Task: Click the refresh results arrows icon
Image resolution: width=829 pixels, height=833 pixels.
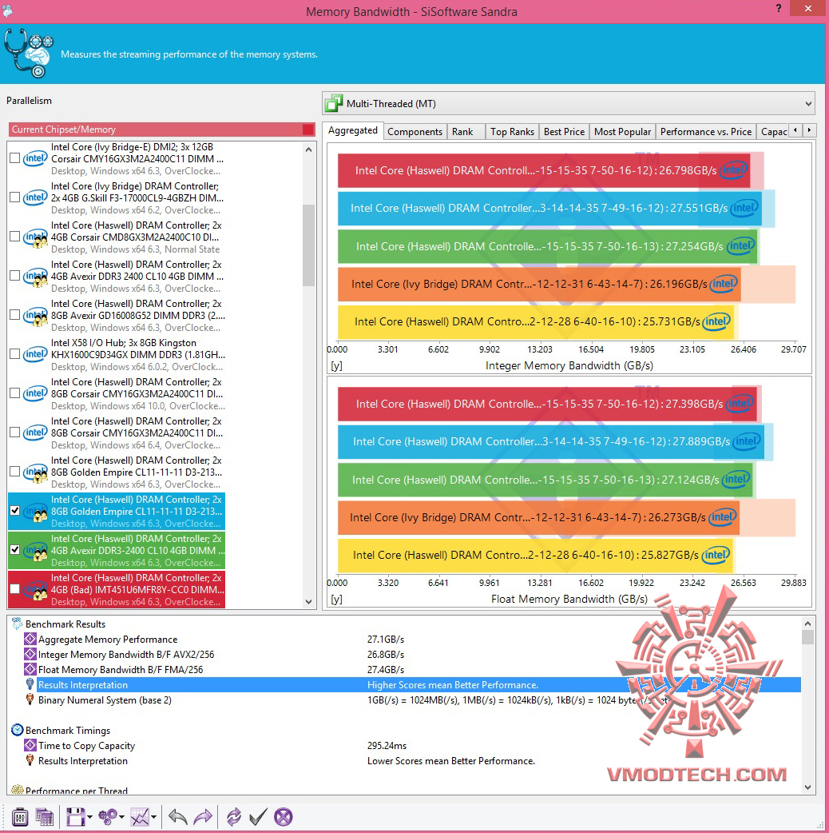Action: tap(233, 816)
